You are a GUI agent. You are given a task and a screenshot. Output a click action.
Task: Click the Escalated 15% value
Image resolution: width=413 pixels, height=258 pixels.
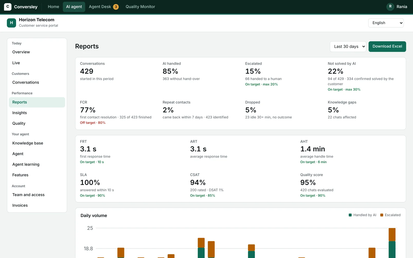(x=253, y=71)
